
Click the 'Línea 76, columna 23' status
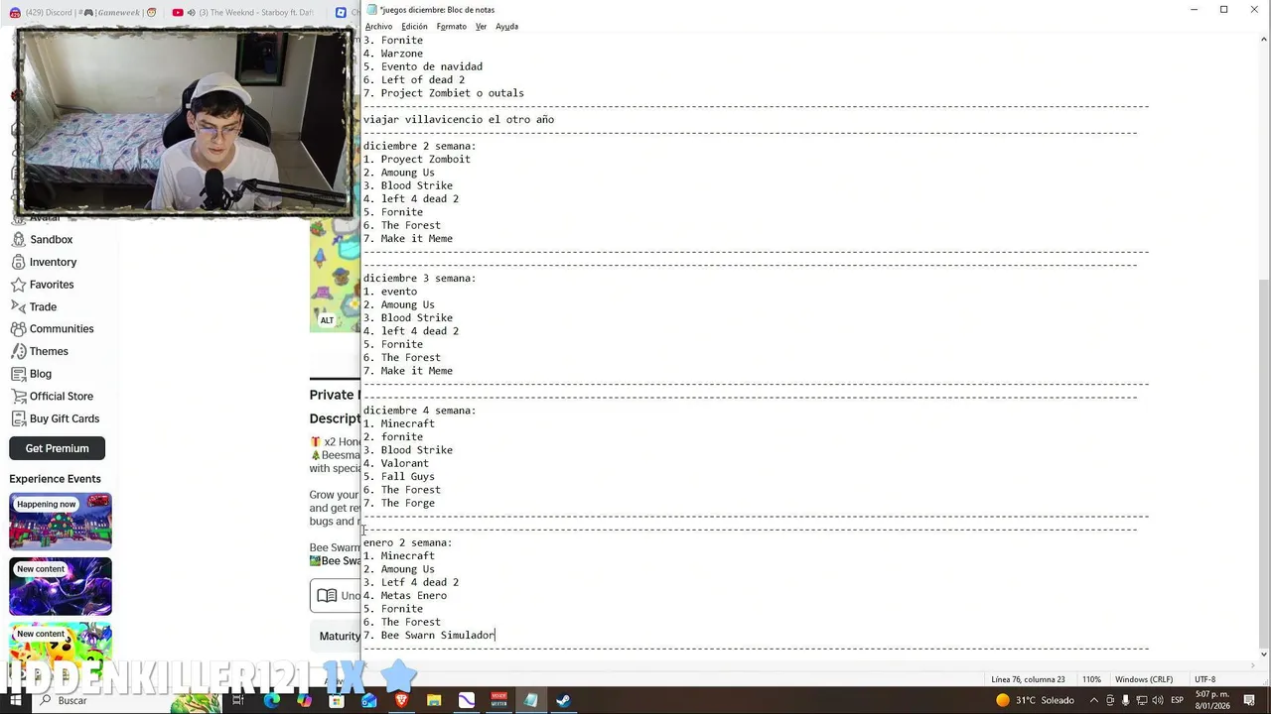pos(1028,679)
